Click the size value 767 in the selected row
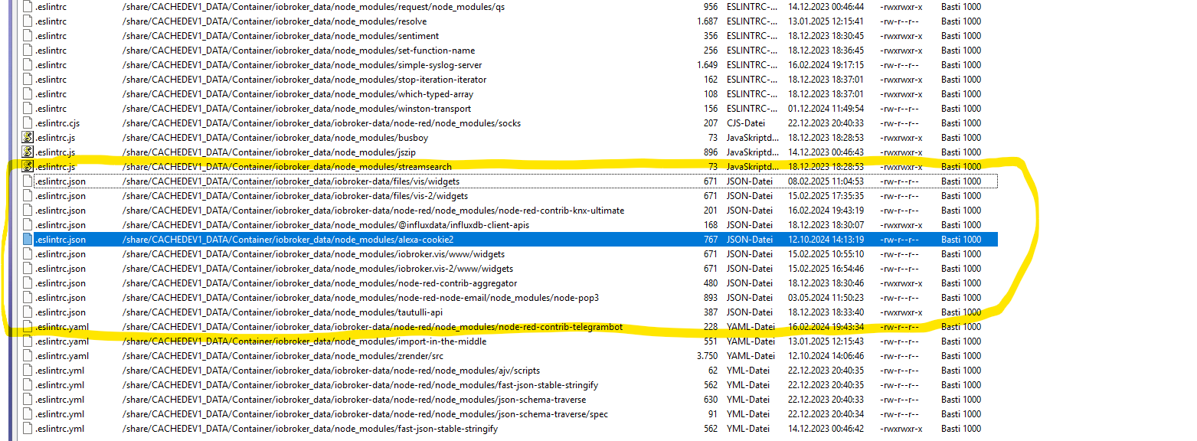The image size is (1197, 441). [711, 240]
